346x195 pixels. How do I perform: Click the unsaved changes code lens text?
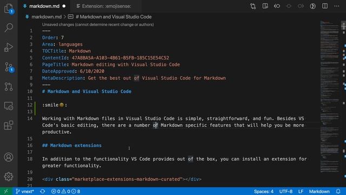98,24
